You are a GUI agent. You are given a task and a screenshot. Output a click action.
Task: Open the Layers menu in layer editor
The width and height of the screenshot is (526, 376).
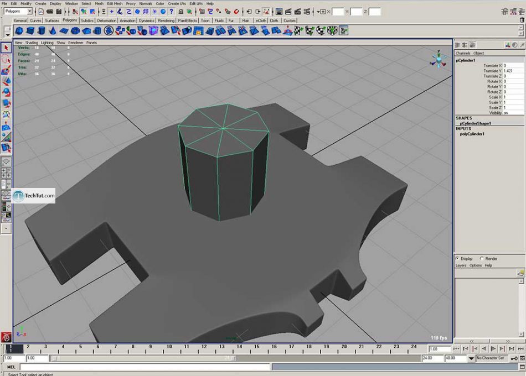point(461,265)
